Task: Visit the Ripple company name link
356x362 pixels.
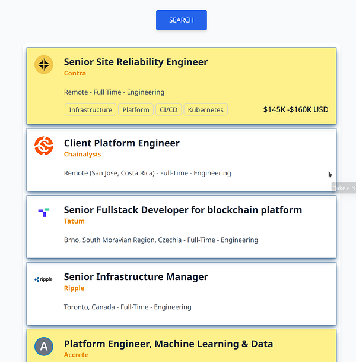Action: [x=74, y=288]
